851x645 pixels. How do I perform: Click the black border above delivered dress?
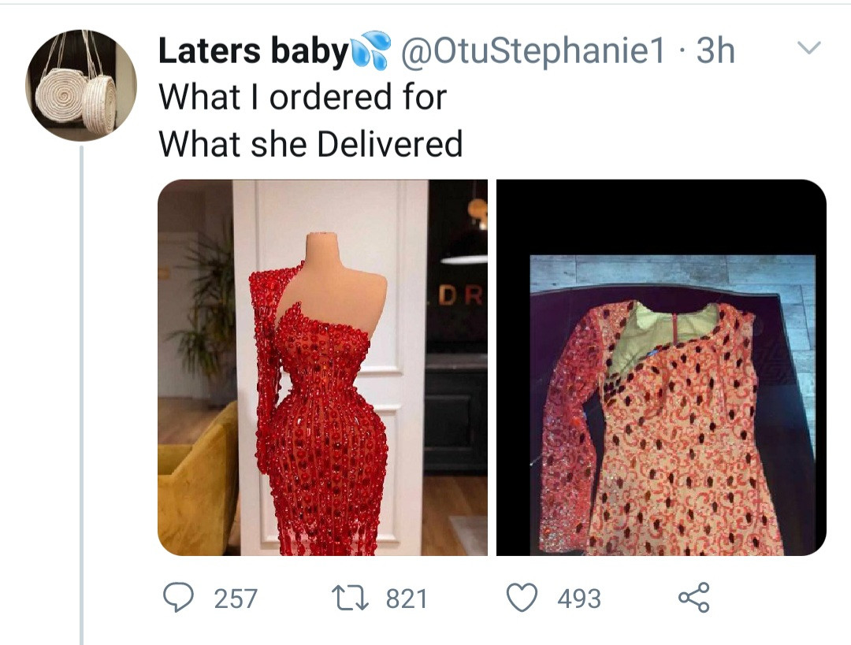coord(661,217)
